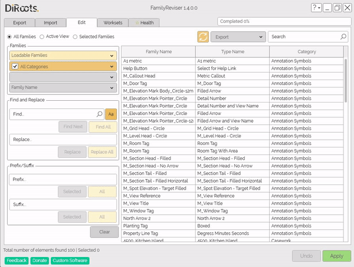Uncheck the All Categories checkbox
Viewport: 354px width, 267px height.
(15, 66)
